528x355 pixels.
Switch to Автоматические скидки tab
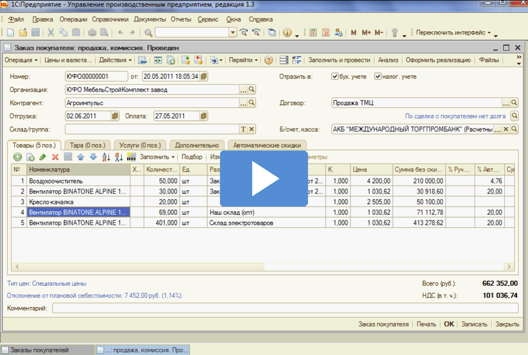click(267, 145)
